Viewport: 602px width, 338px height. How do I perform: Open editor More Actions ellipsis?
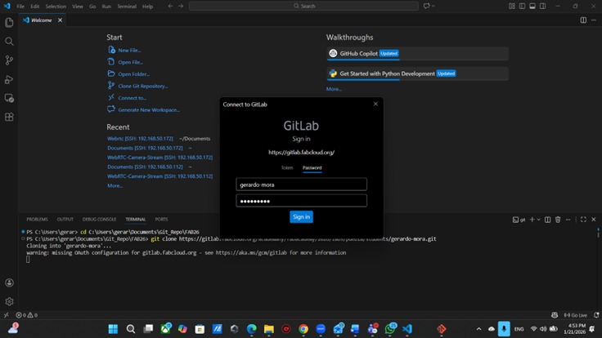pyautogui.click(x=594, y=20)
